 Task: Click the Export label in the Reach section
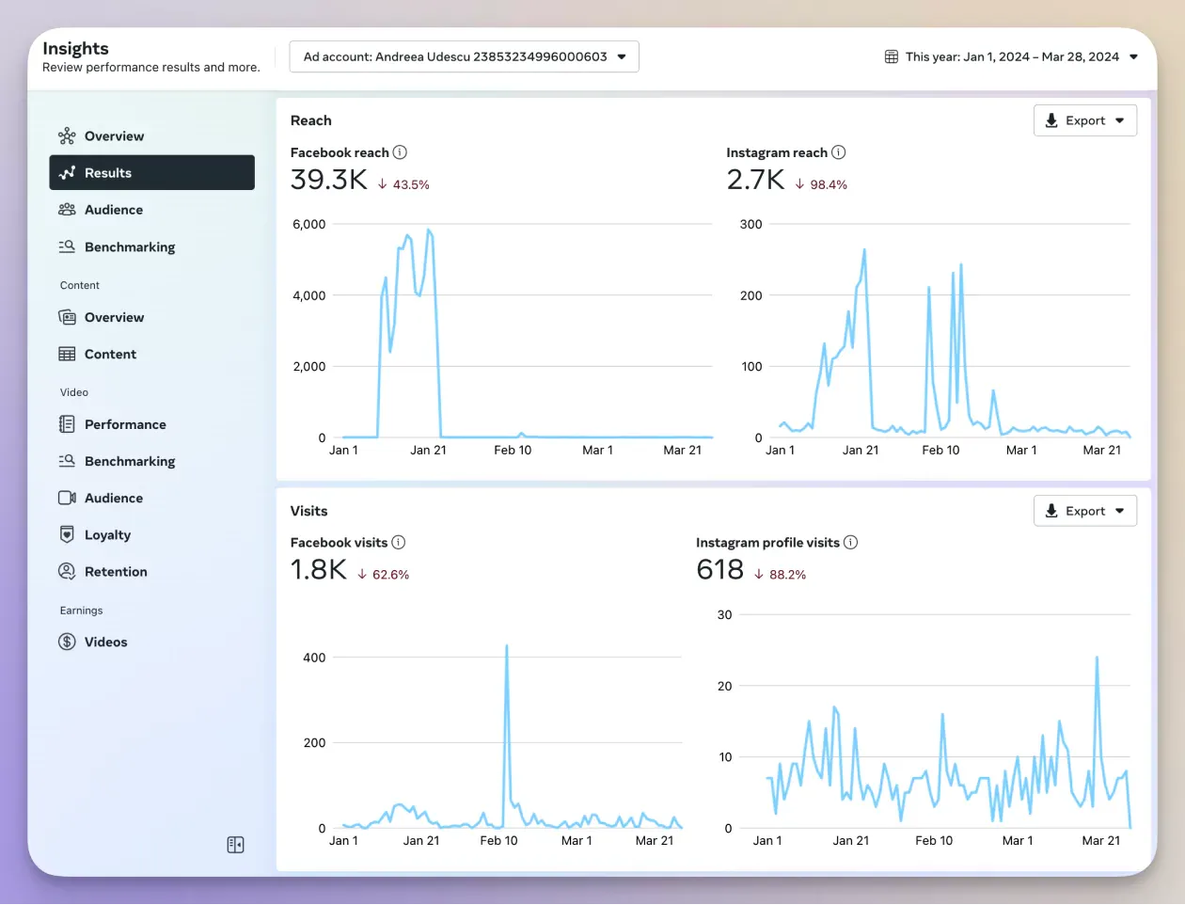[1085, 120]
